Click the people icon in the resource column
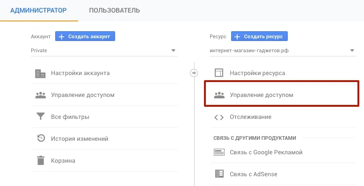 tap(219, 95)
